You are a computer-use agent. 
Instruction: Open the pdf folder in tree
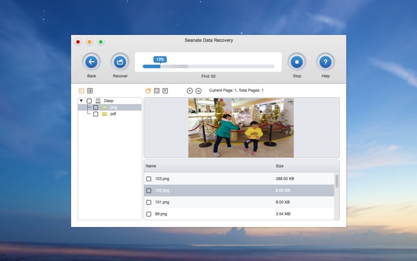113,114
